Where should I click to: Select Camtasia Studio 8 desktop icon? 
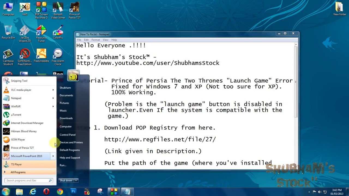click(8, 57)
